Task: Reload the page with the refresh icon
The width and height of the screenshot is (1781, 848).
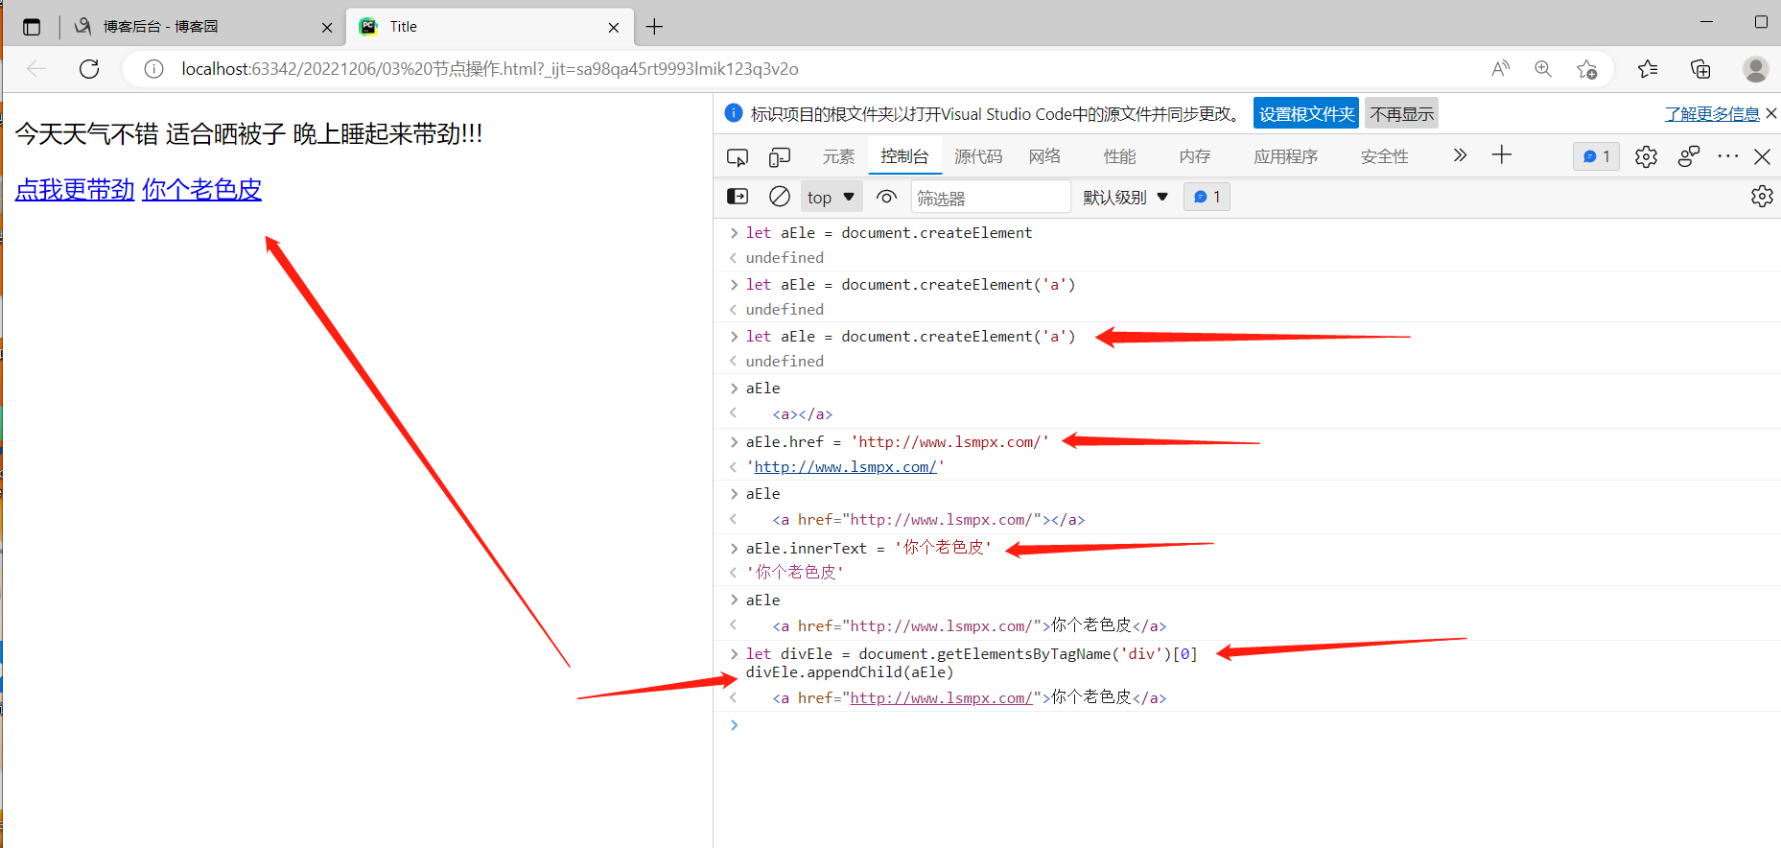Action: point(89,69)
